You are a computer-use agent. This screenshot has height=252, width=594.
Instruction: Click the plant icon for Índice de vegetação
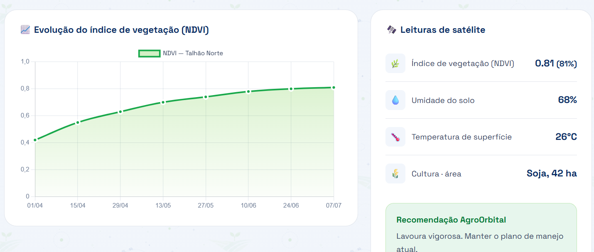point(395,64)
